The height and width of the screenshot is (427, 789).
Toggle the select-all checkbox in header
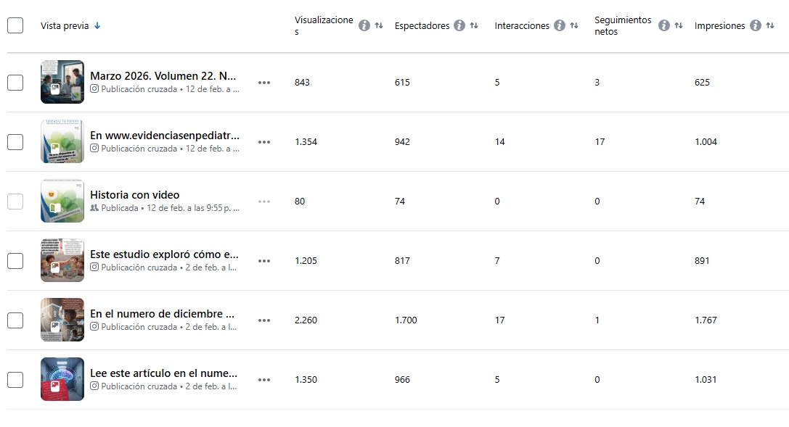[15, 25]
